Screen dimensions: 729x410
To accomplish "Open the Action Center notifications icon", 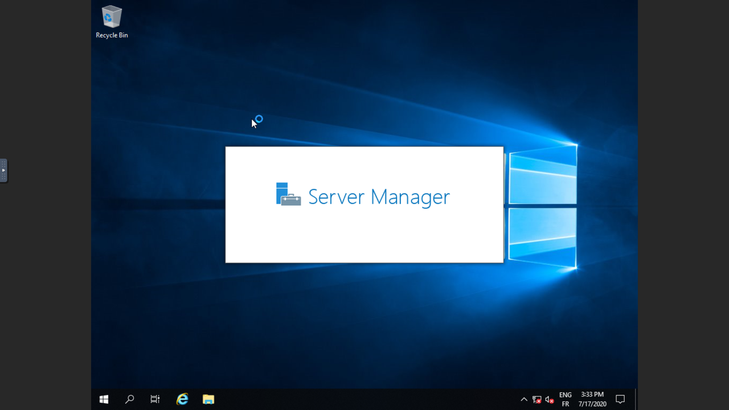I will pyautogui.click(x=620, y=399).
